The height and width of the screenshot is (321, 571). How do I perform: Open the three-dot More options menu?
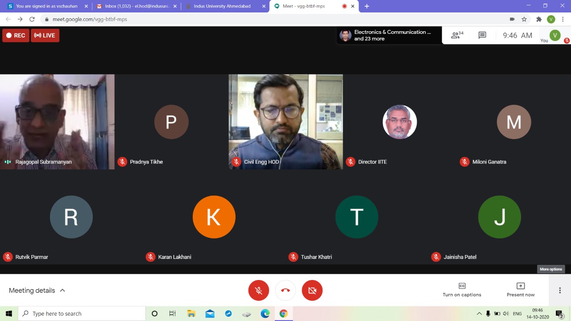560,290
